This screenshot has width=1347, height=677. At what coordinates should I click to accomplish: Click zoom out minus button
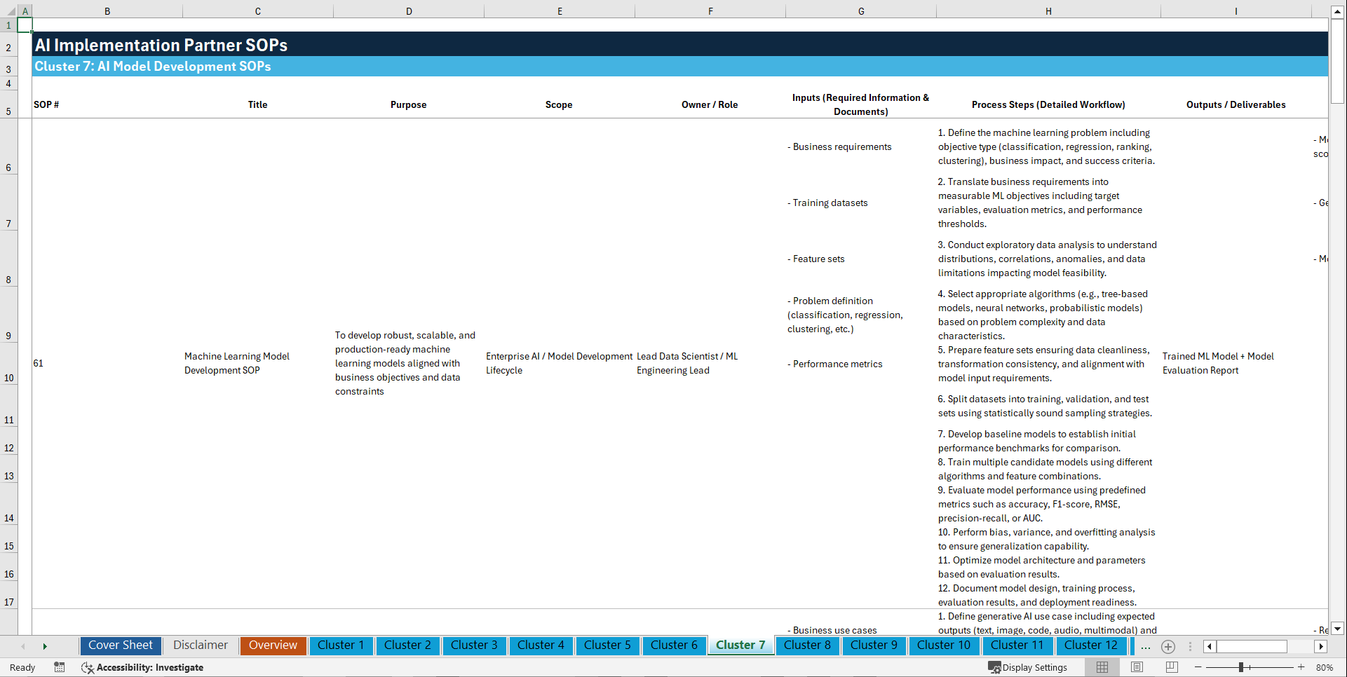tap(1198, 667)
